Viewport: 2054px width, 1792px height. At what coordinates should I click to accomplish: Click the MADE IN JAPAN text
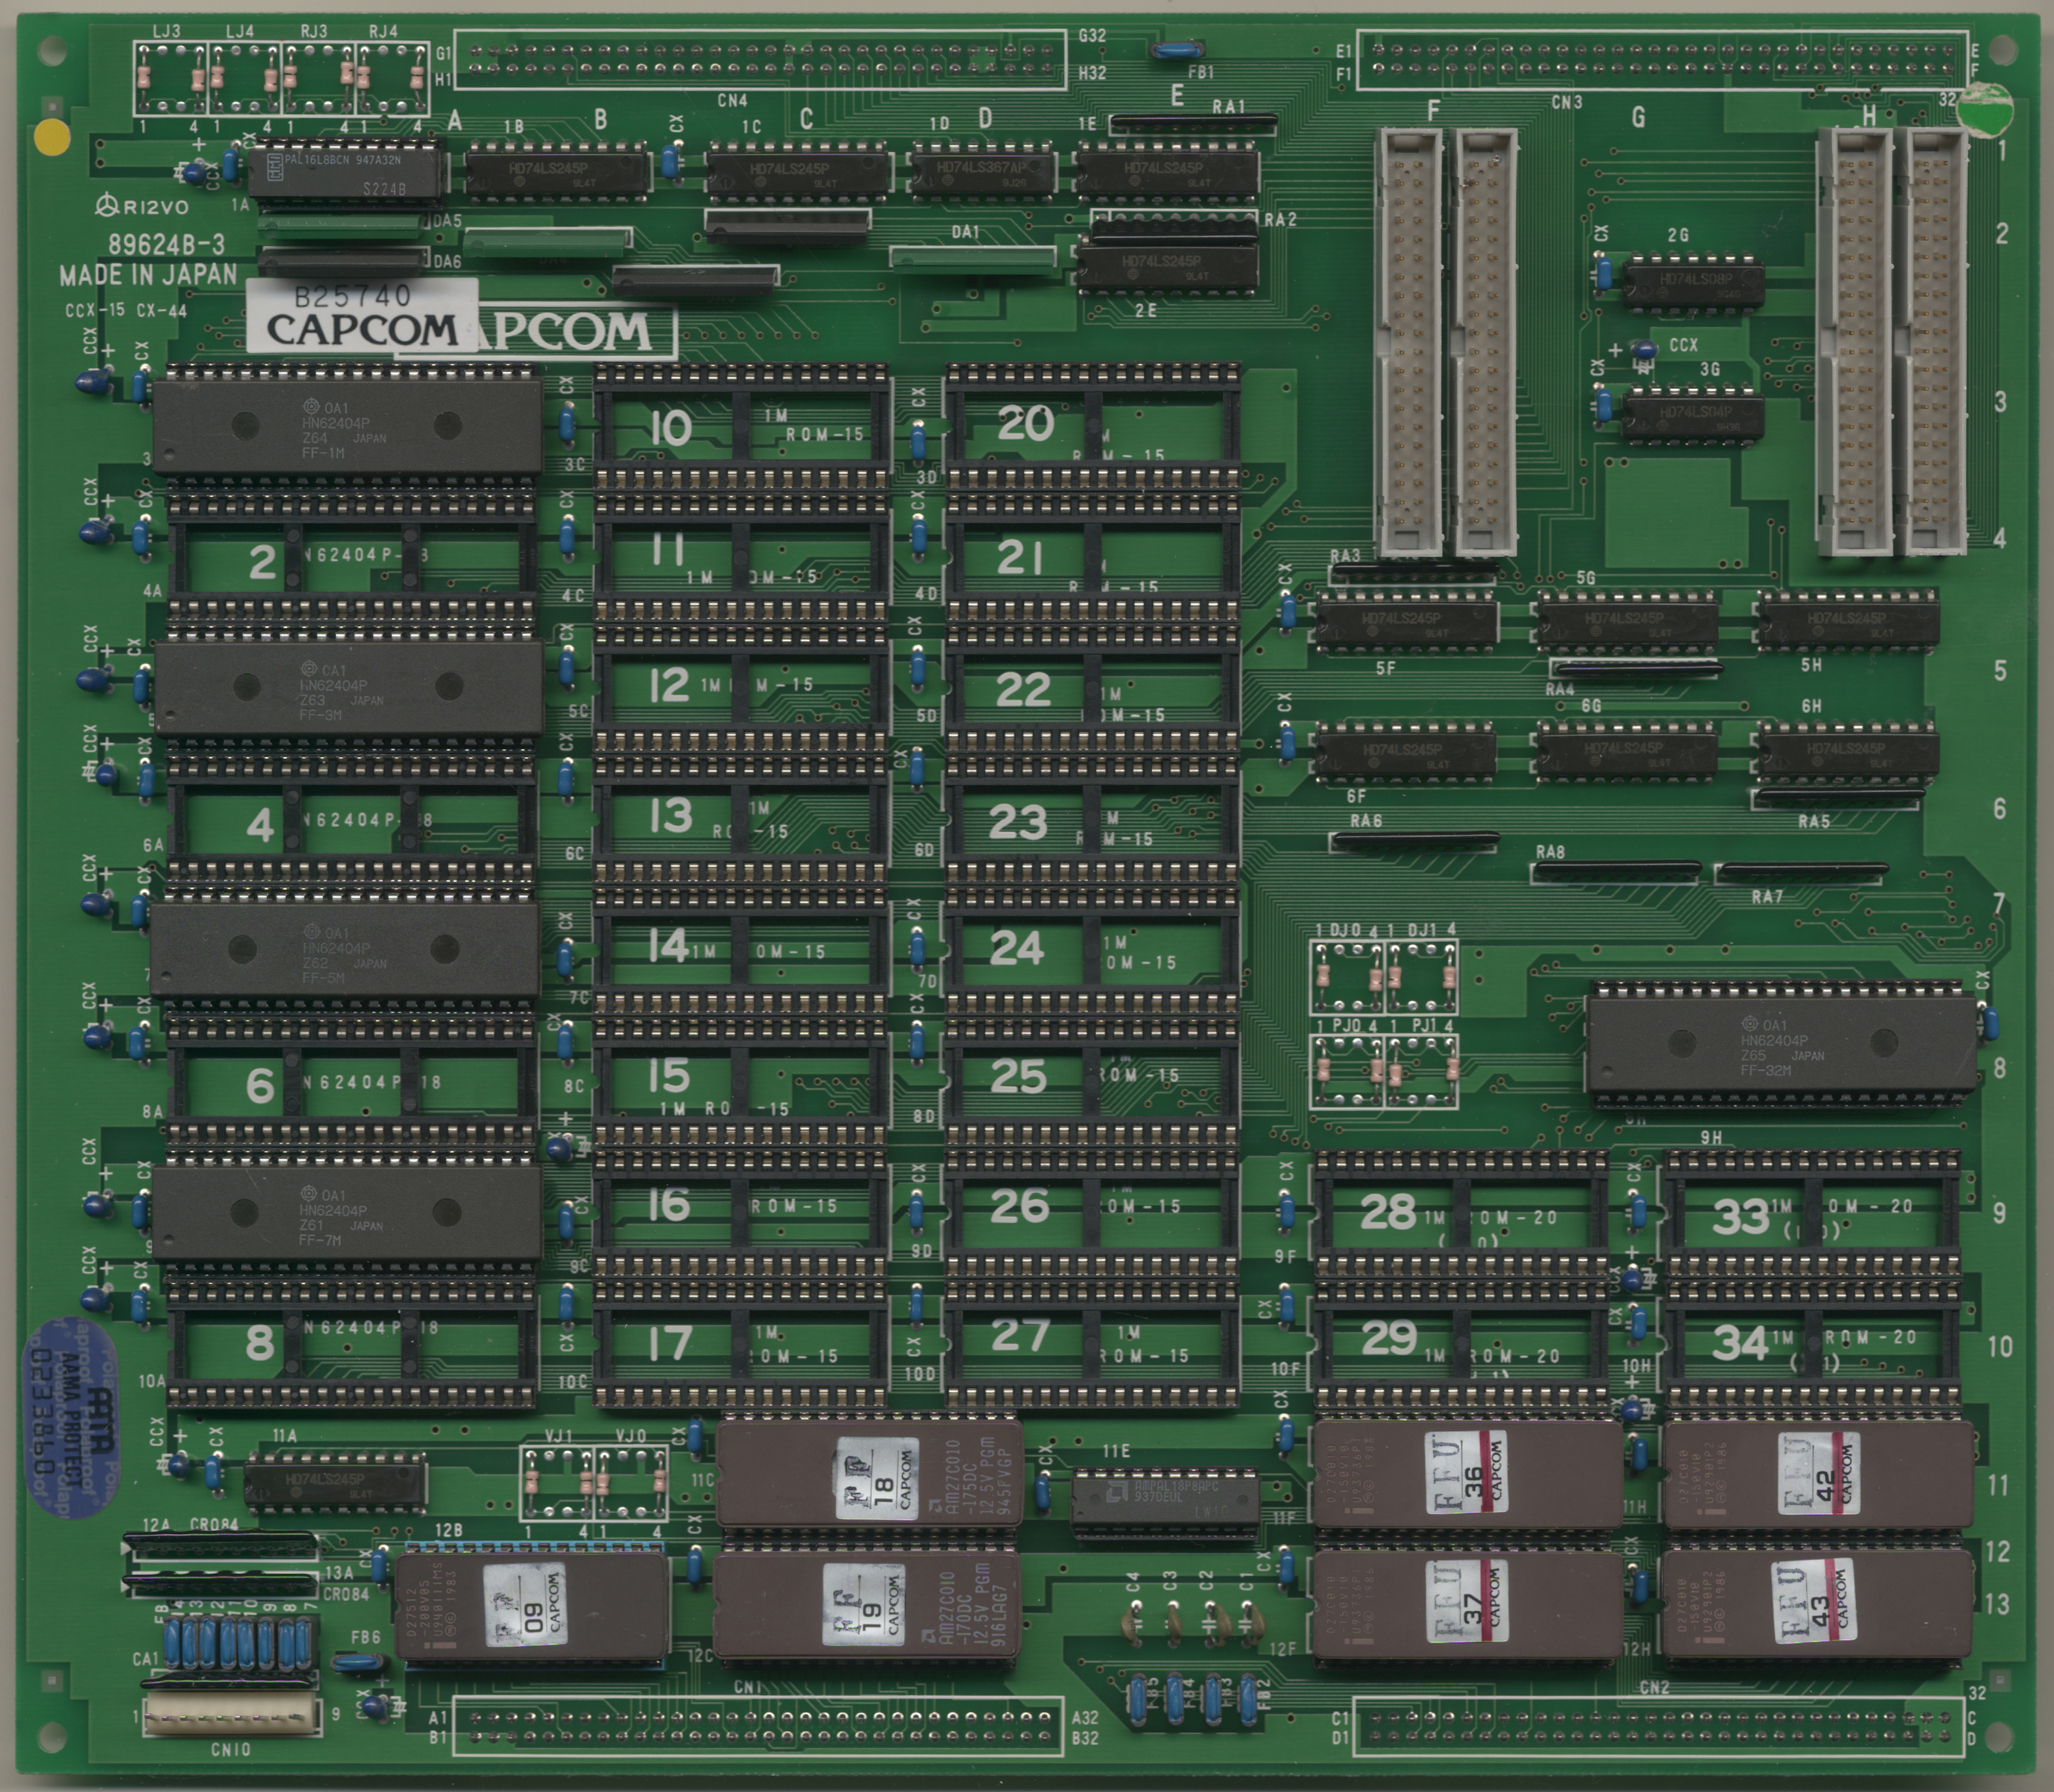click(148, 275)
